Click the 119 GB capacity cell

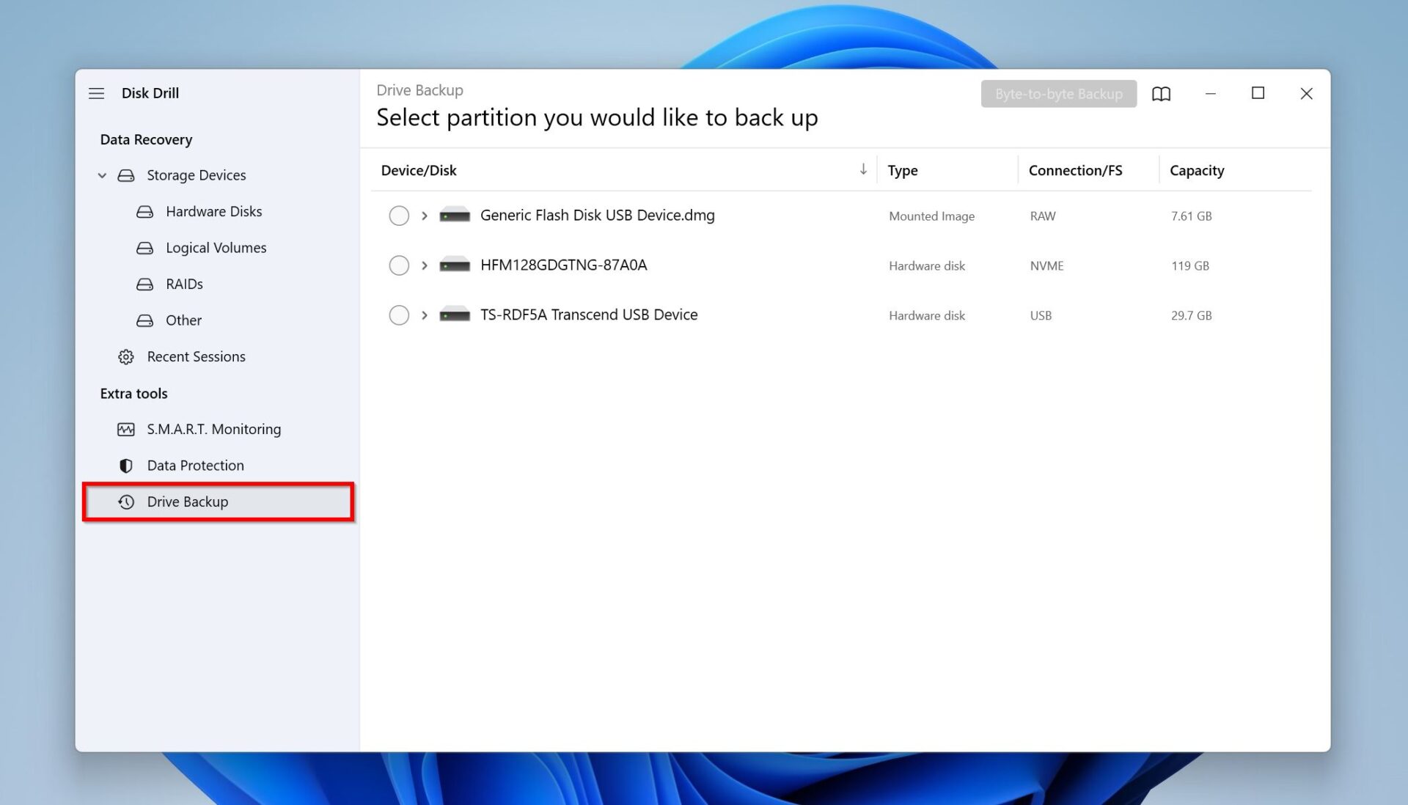(1189, 266)
